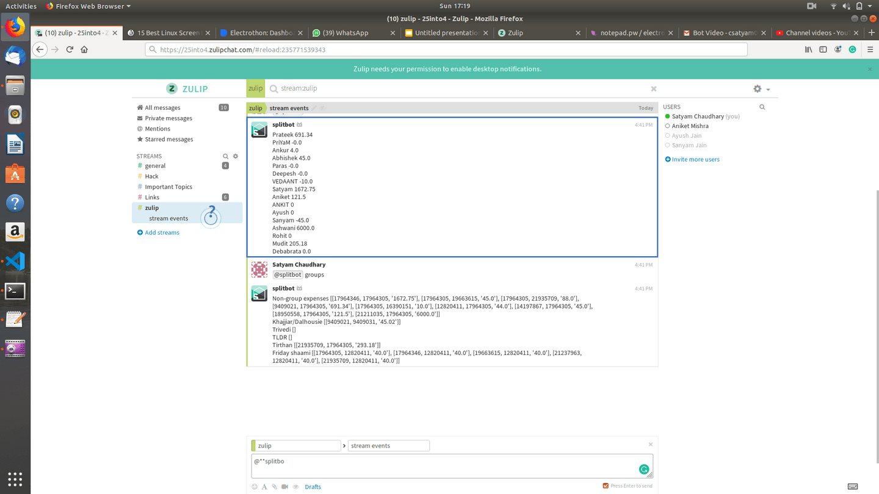This screenshot has width=879, height=494.
Task: Show Applications grid in Ubuntu dock
Action: [x=15, y=479]
